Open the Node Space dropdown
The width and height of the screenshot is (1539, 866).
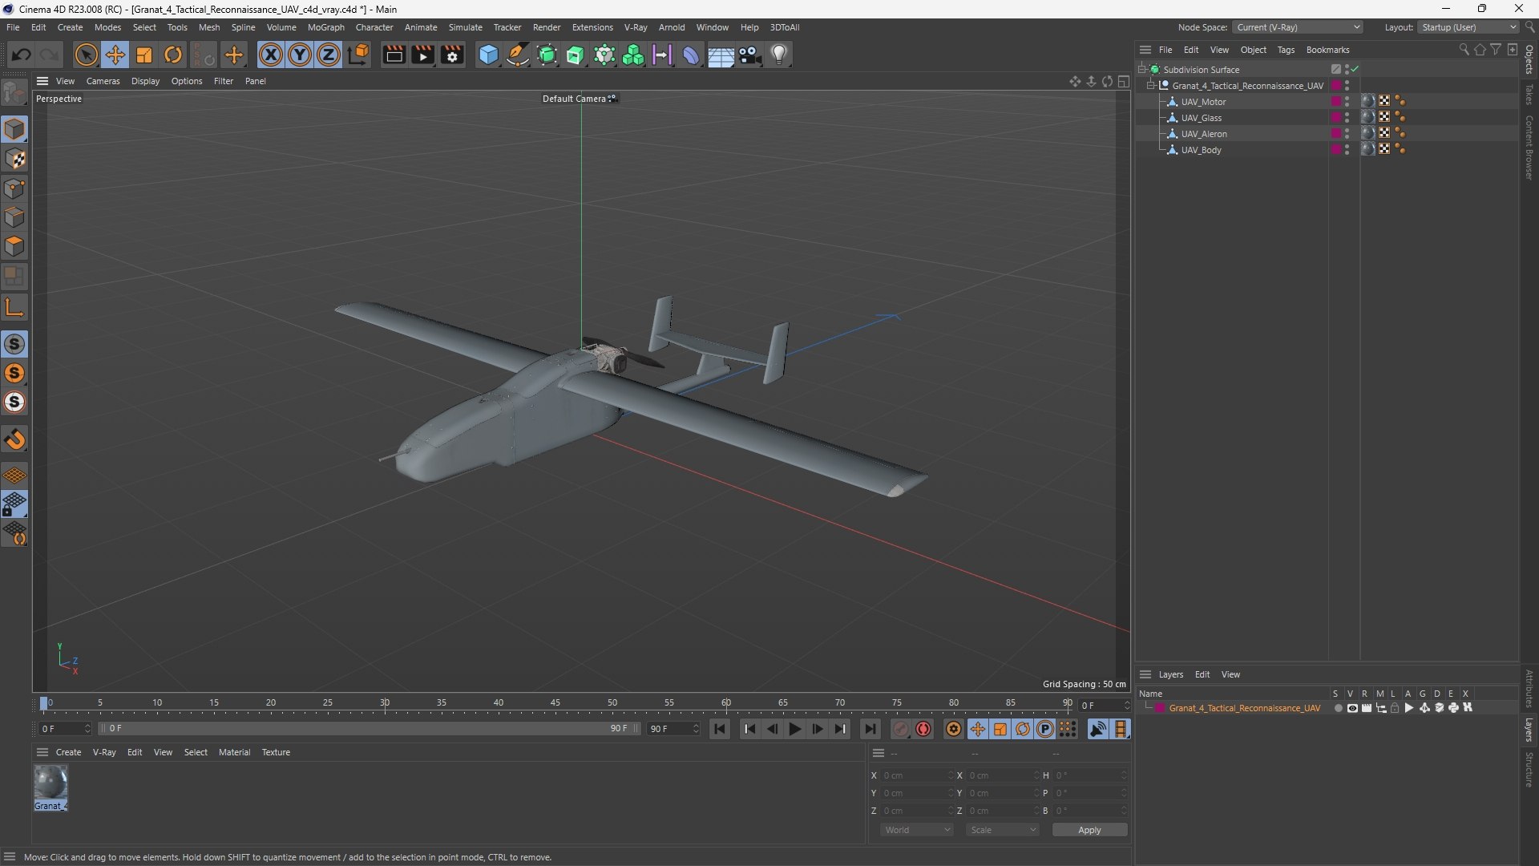tap(1298, 27)
